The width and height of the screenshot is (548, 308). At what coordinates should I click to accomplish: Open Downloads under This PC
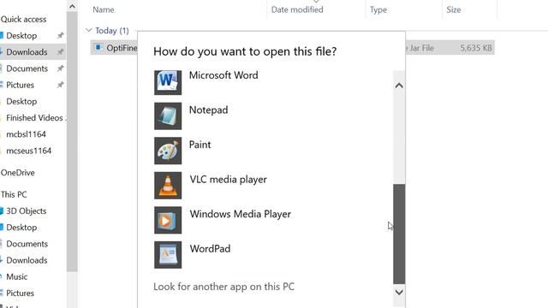(27, 260)
